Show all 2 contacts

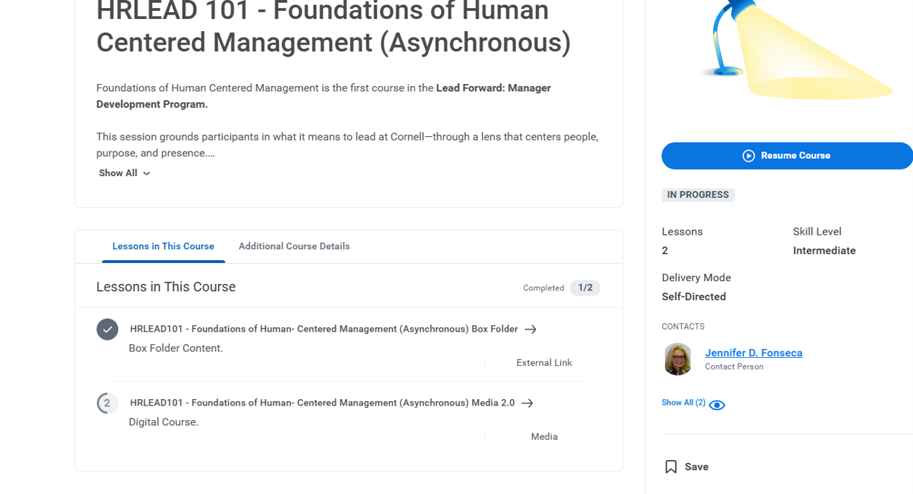pyautogui.click(x=683, y=403)
